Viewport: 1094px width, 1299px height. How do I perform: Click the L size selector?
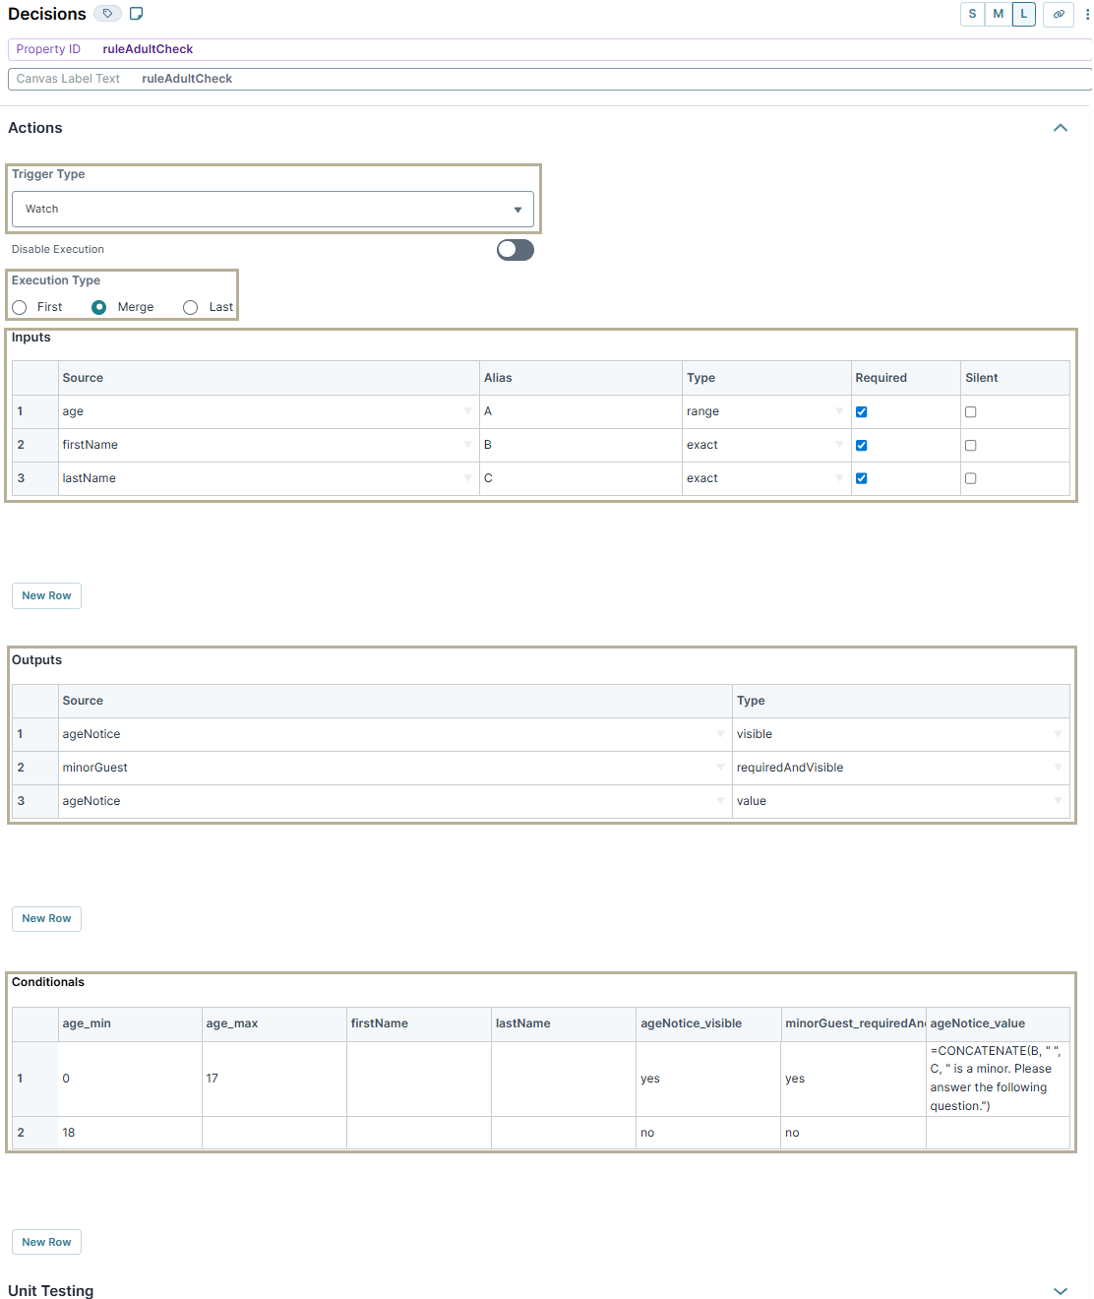(x=1023, y=14)
